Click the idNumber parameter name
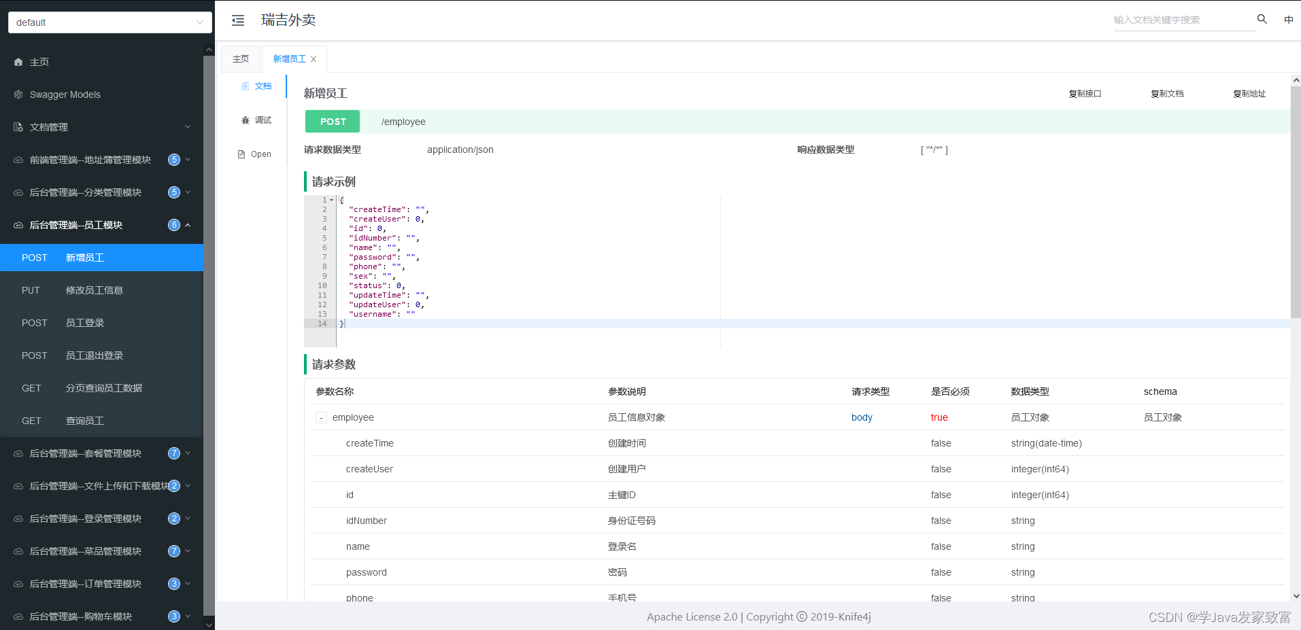The image size is (1301, 630). pos(367,521)
